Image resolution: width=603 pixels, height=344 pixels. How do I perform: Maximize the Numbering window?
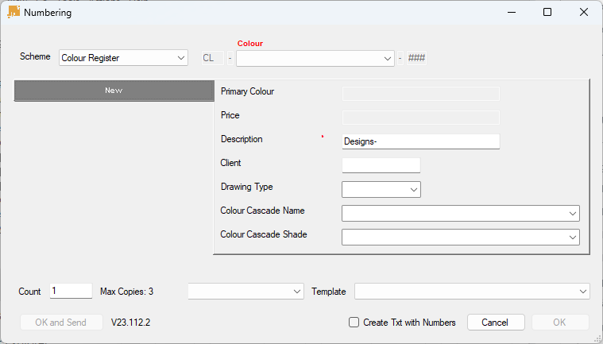tap(547, 12)
